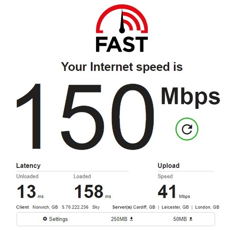
Task: Click the Cardiff, GB server entry
Action: (144, 207)
